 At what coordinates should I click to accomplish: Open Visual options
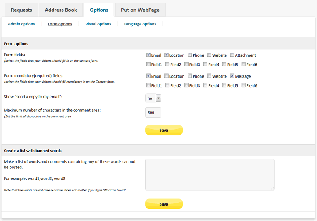pos(98,24)
